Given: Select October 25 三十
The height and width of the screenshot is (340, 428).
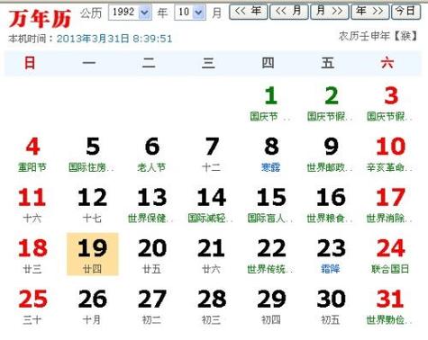Looking at the screenshot, I should coord(32,307).
